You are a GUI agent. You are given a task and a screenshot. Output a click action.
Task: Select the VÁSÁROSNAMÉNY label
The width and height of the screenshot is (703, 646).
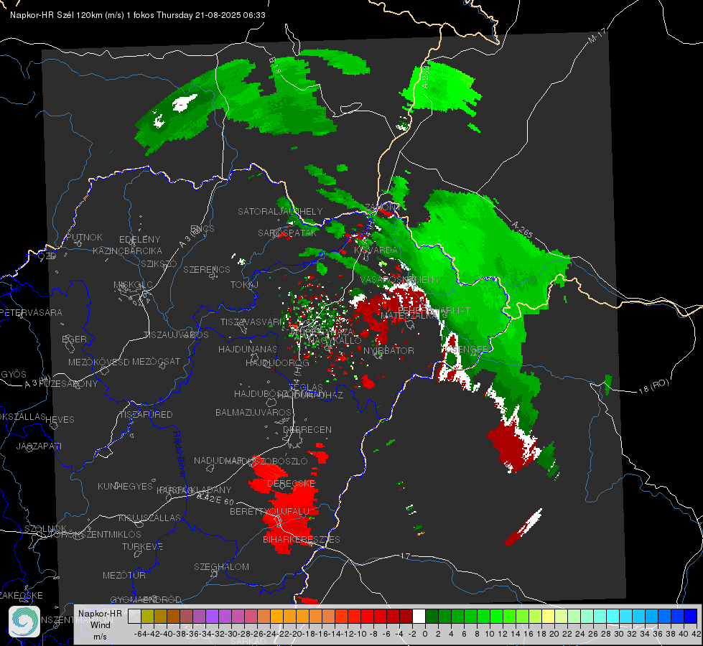coord(400,279)
